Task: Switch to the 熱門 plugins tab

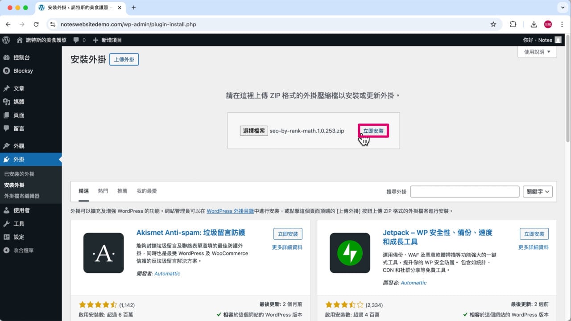Action: click(103, 191)
